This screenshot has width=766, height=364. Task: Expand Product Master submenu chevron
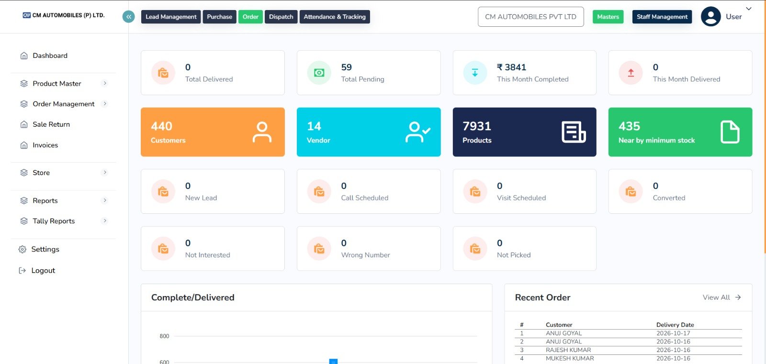coord(105,83)
